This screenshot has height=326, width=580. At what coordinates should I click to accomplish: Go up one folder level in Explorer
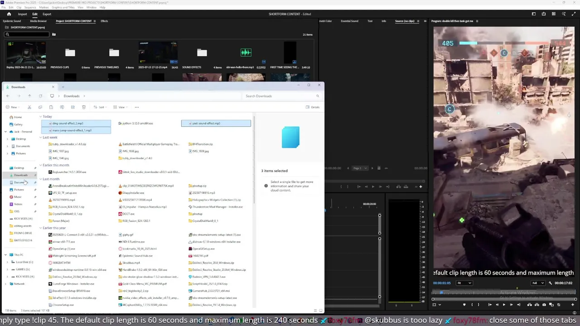tap(29, 96)
